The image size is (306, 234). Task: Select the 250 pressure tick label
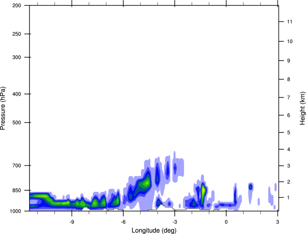[x=17, y=34]
